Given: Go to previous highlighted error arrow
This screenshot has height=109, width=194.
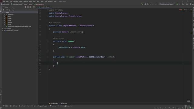Looking at the screenshot, I should [x=189, y=10].
